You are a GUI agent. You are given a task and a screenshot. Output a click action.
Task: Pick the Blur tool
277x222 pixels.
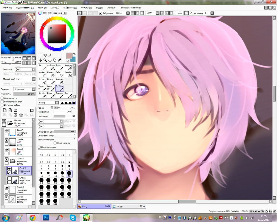(x=68, y=95)
